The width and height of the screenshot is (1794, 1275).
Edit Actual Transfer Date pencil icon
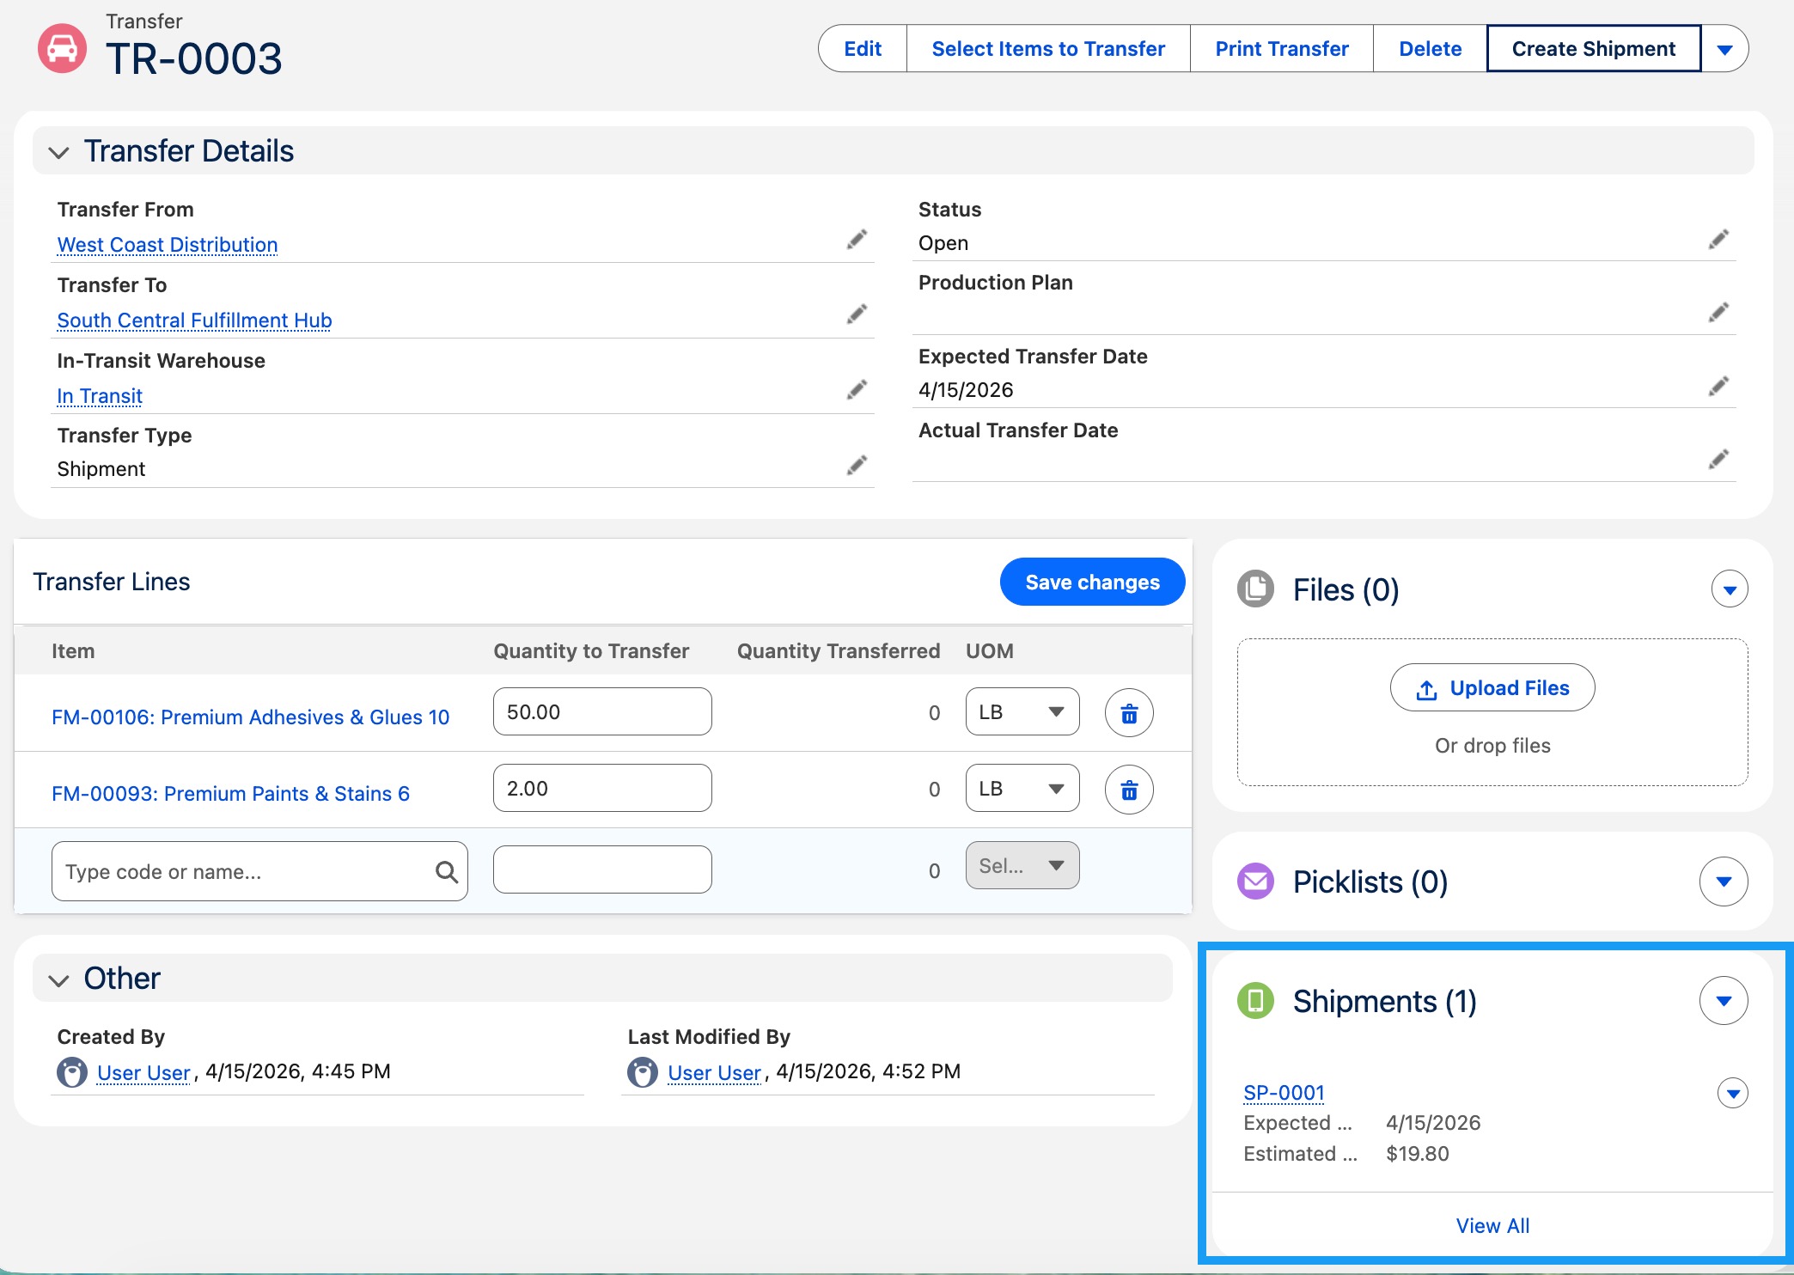click(1718, 459)
